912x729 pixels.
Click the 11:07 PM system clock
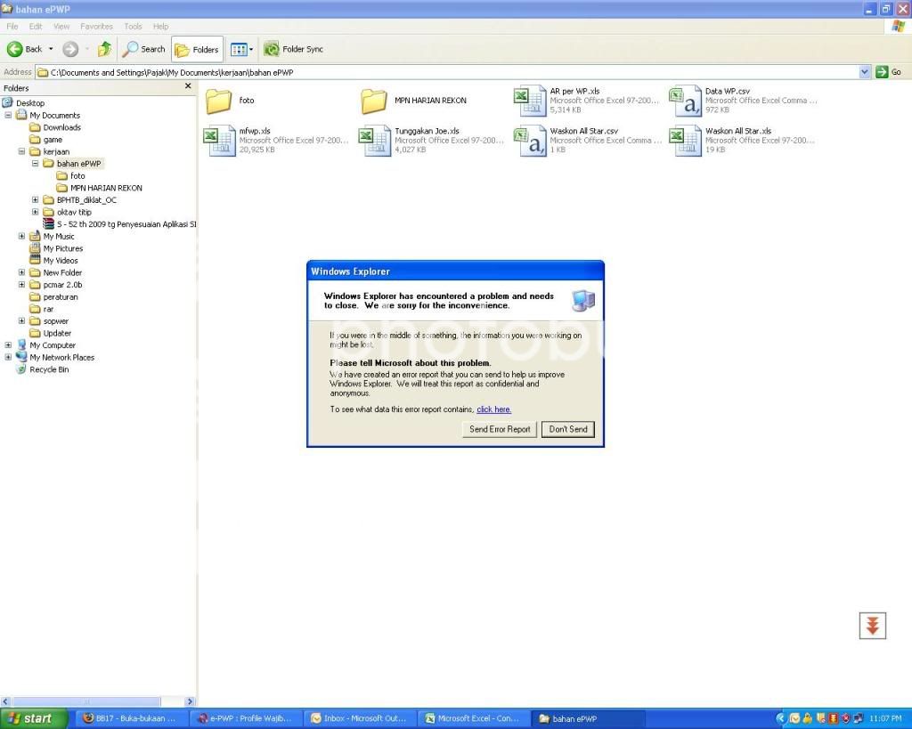[885, 719]
